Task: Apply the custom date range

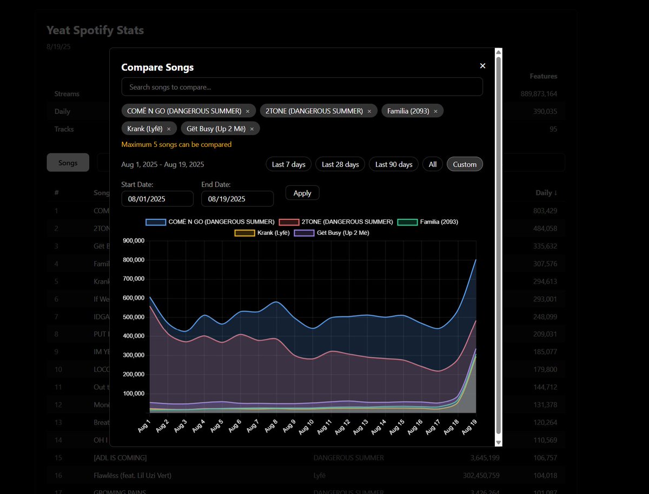Action: [302, 192]
